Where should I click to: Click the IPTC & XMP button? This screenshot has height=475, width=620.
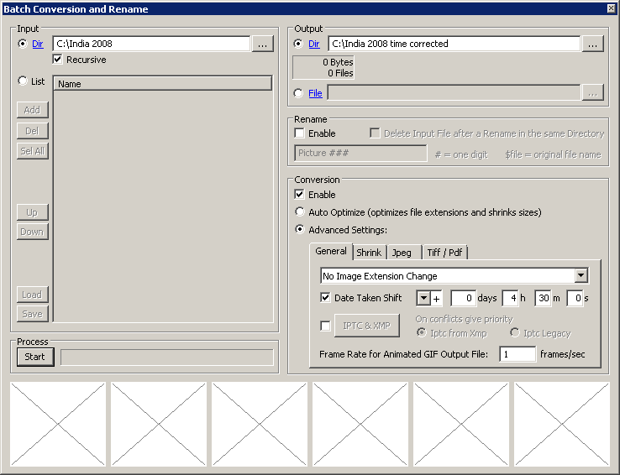tap(366, 326)
